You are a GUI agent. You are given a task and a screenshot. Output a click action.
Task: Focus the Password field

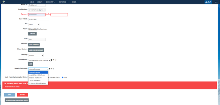pos(37,15)
